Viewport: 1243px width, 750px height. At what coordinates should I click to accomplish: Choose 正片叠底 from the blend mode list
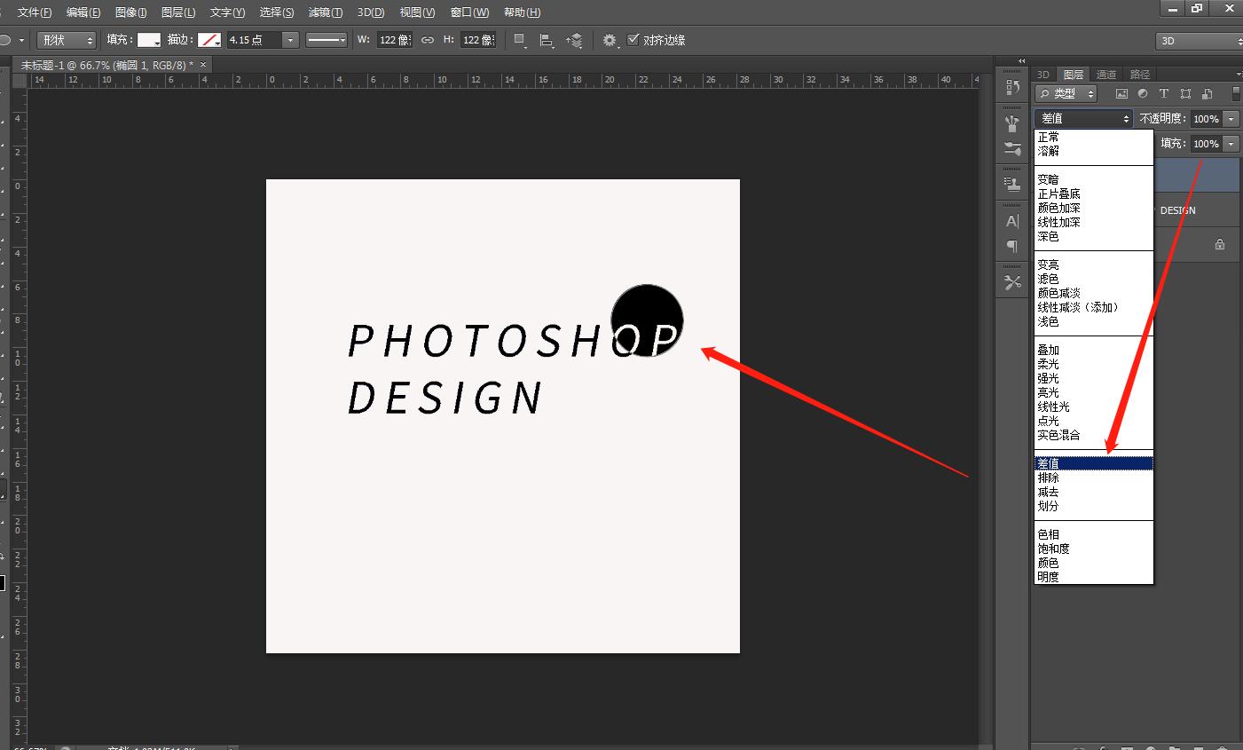click(1059, 193)
